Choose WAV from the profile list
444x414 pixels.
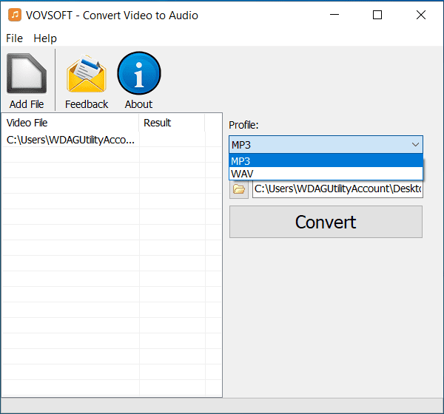[326, 174]
